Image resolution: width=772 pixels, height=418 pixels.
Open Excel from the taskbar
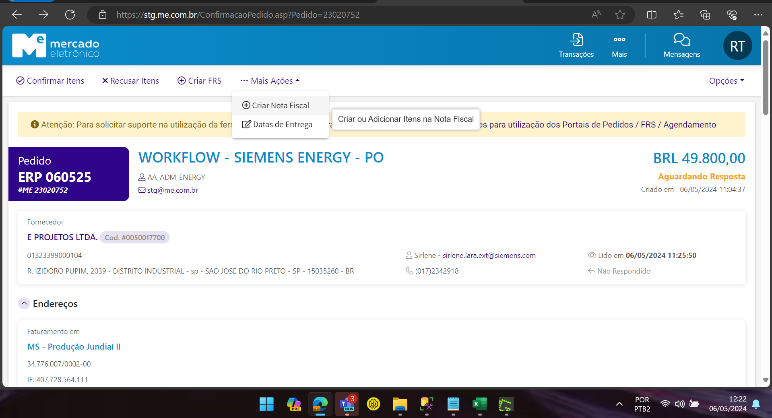pyautogui.click(x=479, y=404)
